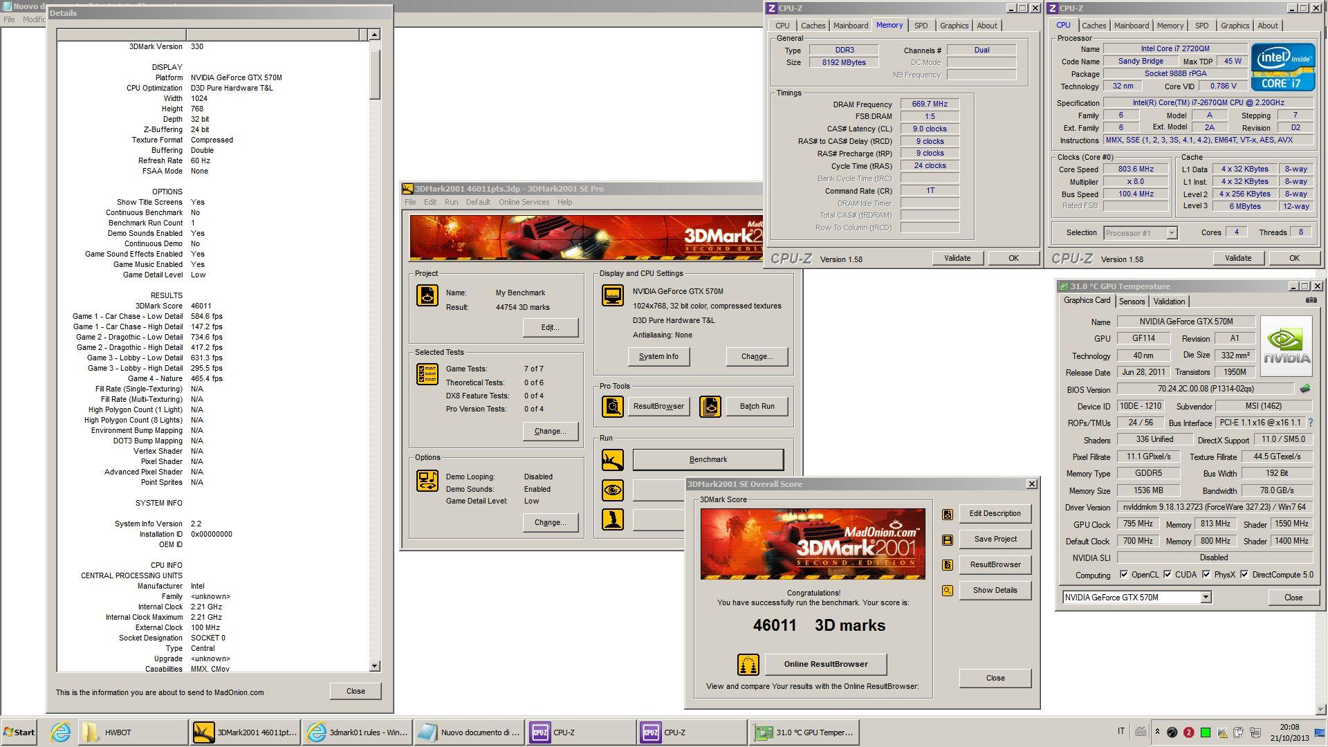Switch to Validation tab in GPU-Z

pyautogui.click(x=1169, y=302)
